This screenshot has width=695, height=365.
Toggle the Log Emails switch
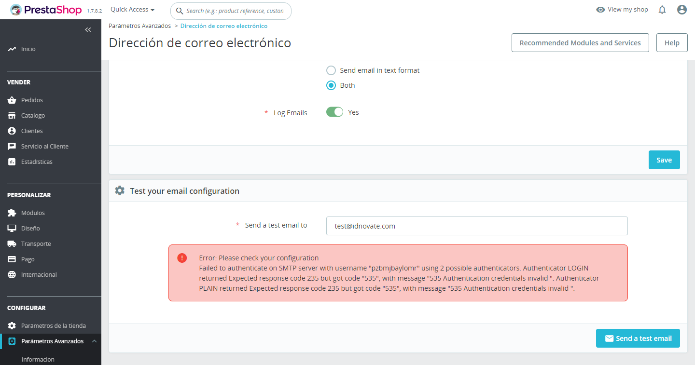pyautogui.click(x=334, y=112)
